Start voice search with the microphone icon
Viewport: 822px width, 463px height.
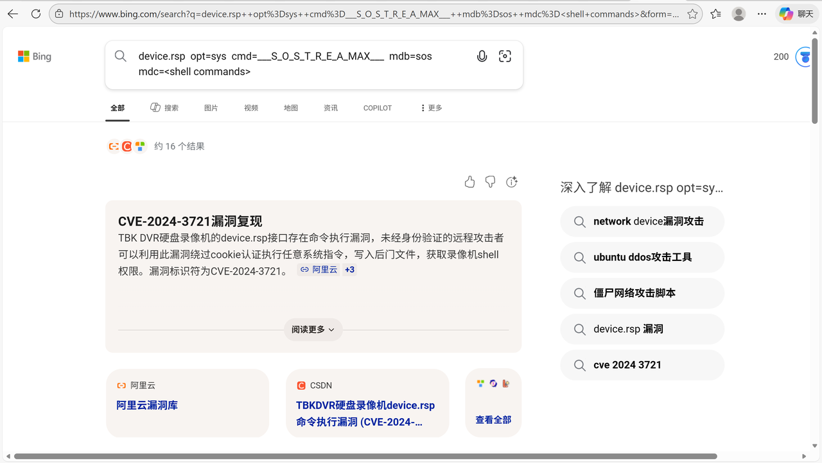(x=482, y=56)
